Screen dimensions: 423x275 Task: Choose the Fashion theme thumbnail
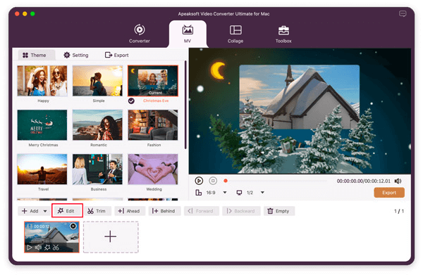coord(153,125)
